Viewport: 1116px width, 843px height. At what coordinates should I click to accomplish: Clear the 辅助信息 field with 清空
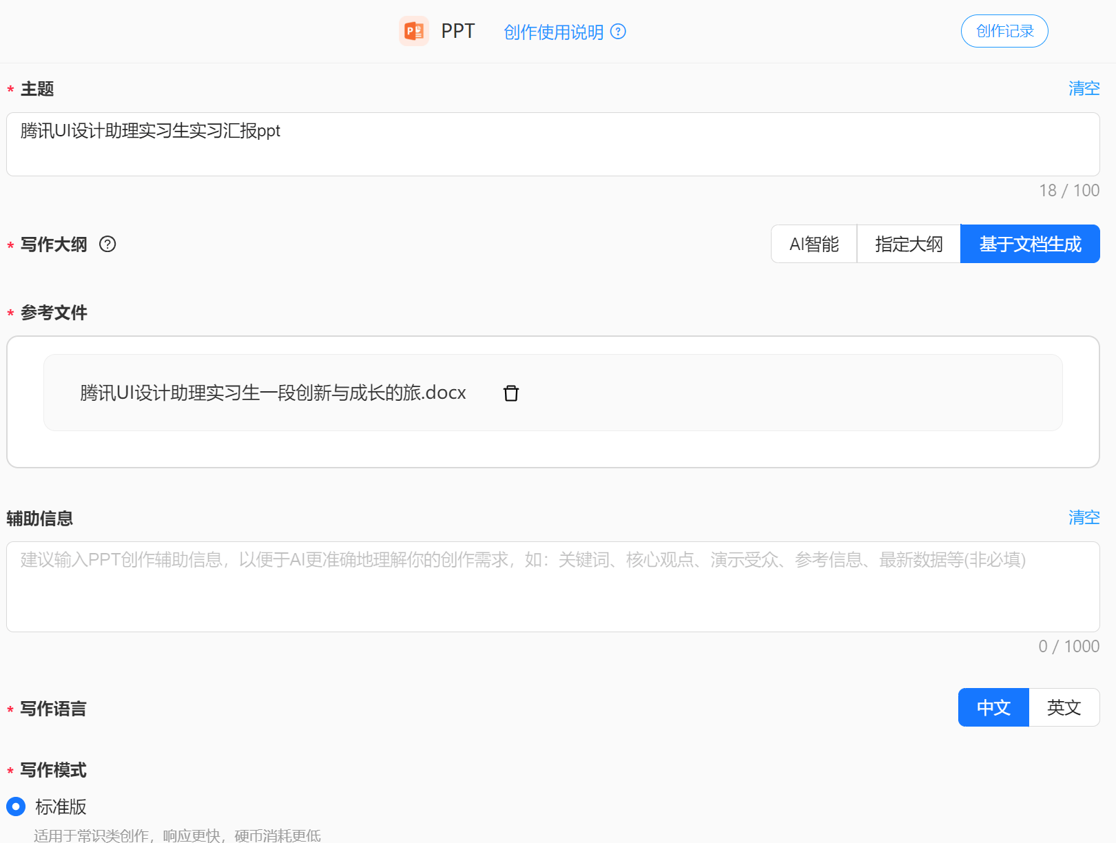1084,517
